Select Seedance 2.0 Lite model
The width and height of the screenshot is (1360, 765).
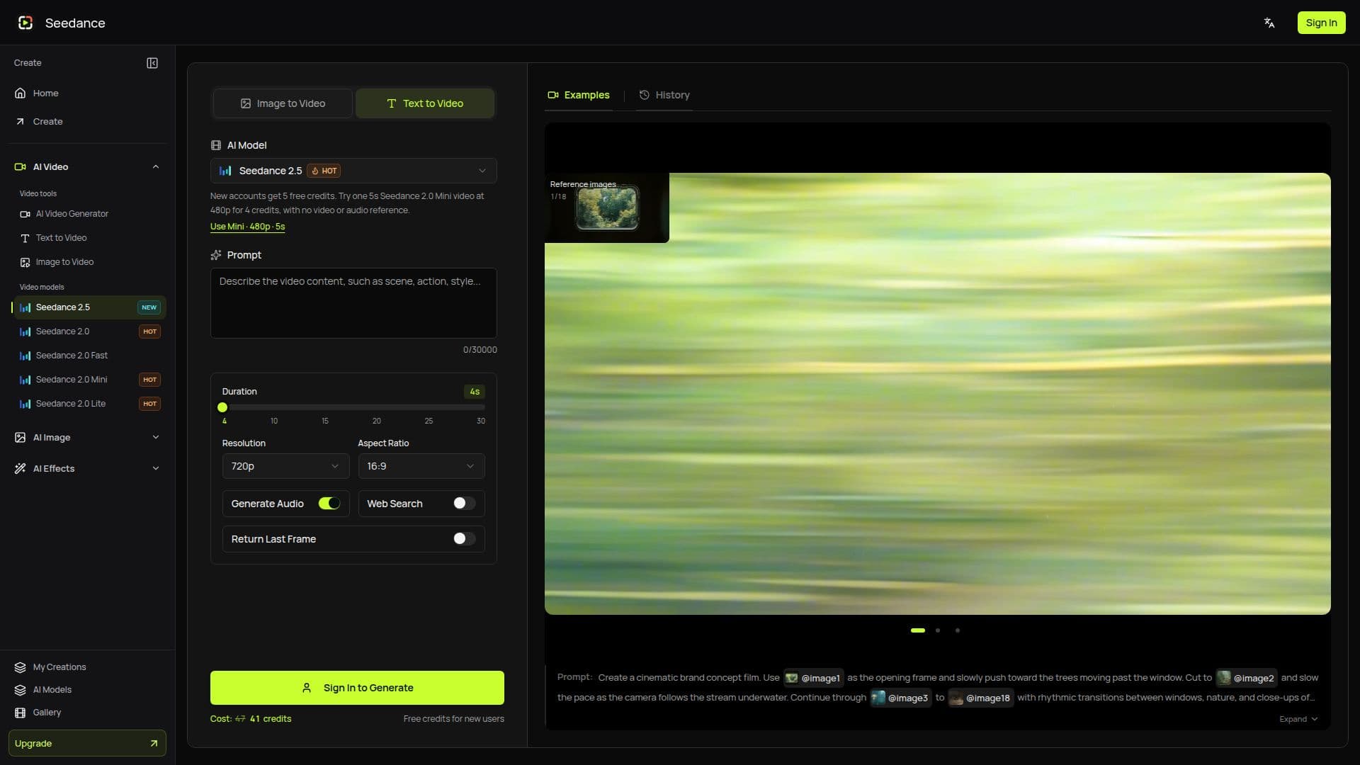[x=91, y=403]
